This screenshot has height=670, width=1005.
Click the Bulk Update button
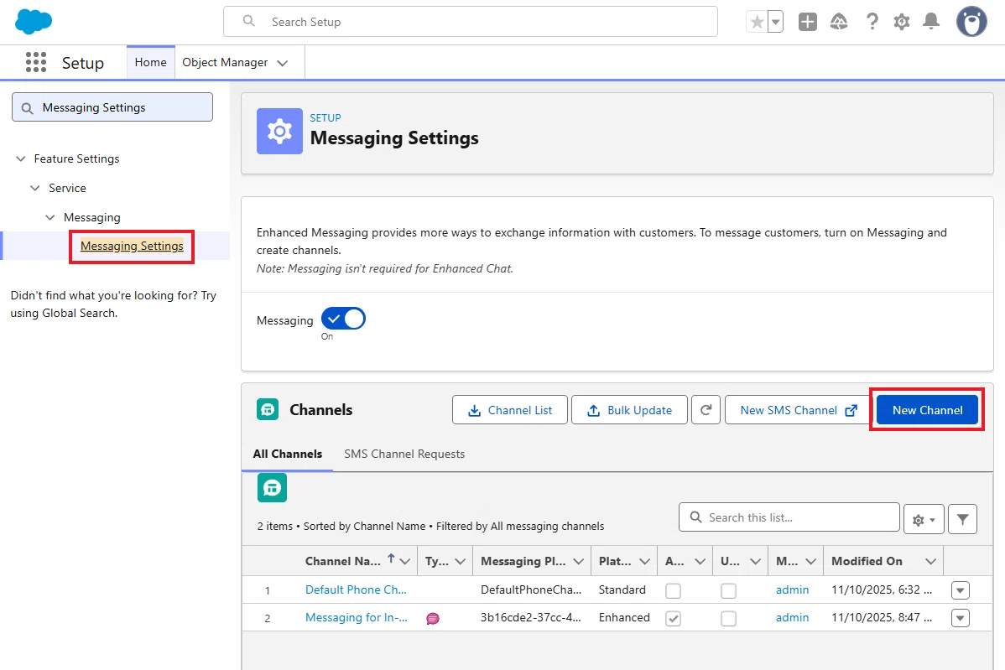coord(629,410)
